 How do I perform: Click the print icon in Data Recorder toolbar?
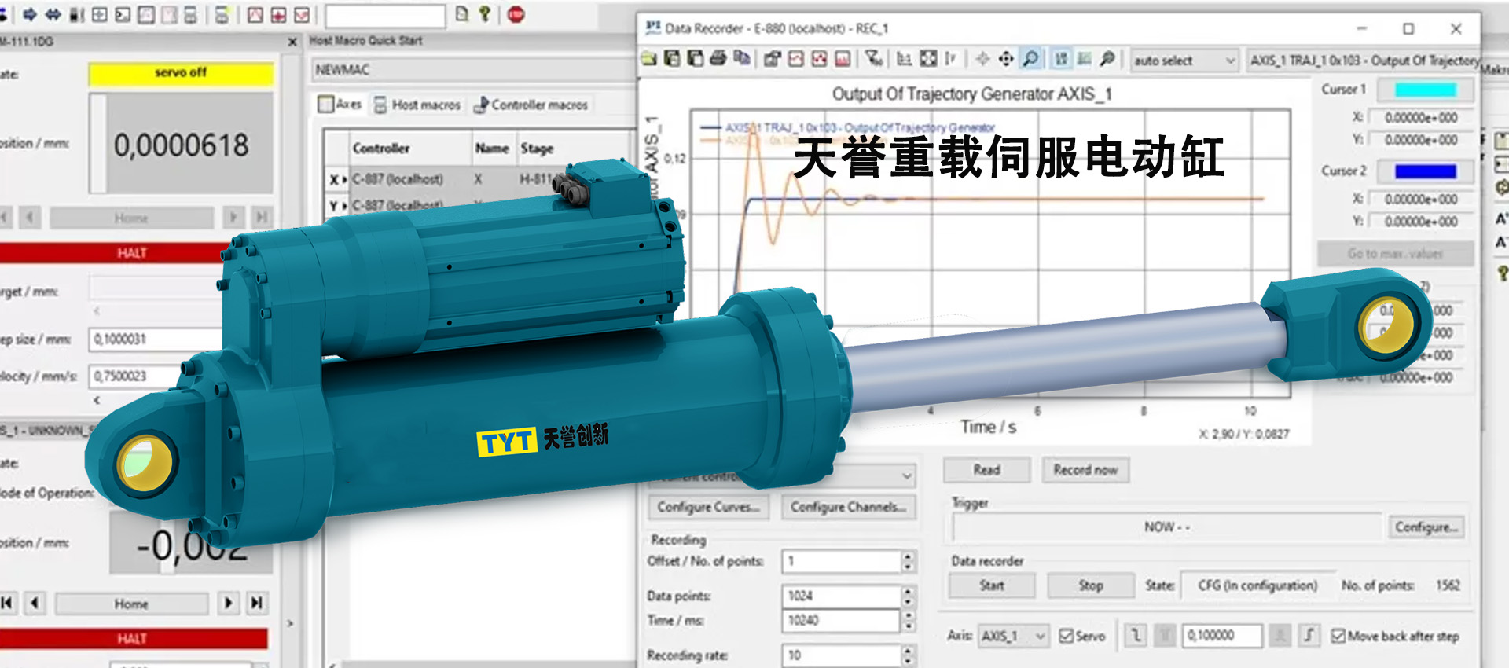pyautogui.click(x=718, y=59)
